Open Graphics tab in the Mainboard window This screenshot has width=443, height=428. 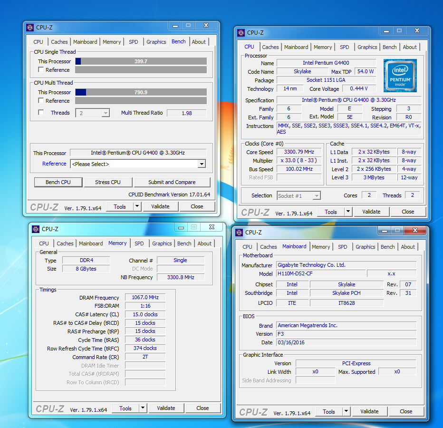click(x=366, y=247)
